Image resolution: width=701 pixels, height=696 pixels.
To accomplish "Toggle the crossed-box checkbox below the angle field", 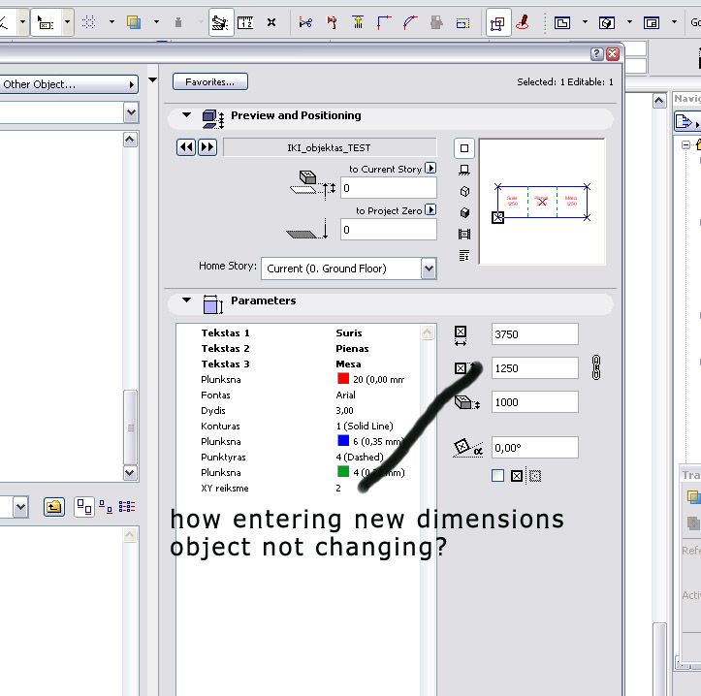I will [x=517, y=476].
